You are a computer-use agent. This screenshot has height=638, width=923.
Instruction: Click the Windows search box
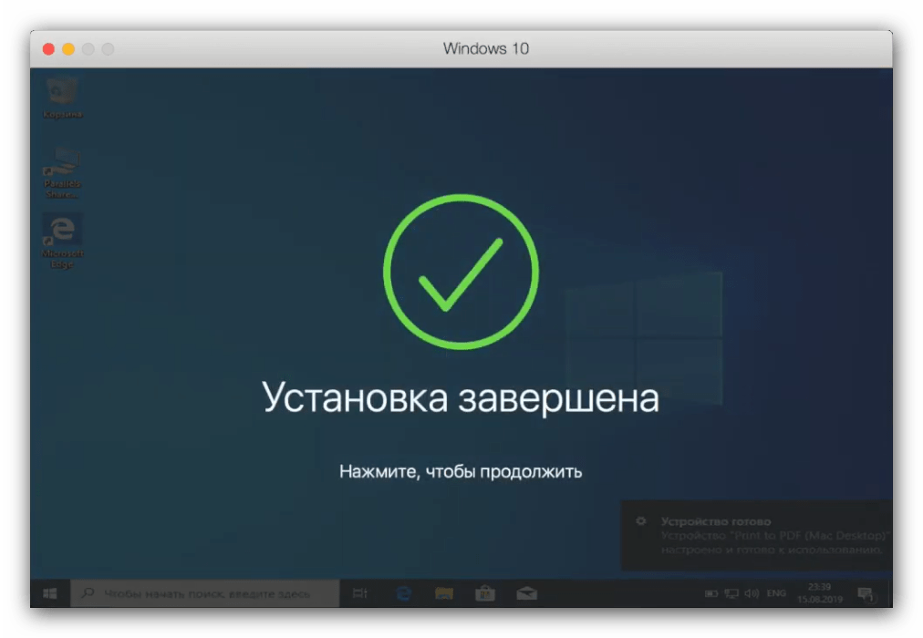click(205, 593)
